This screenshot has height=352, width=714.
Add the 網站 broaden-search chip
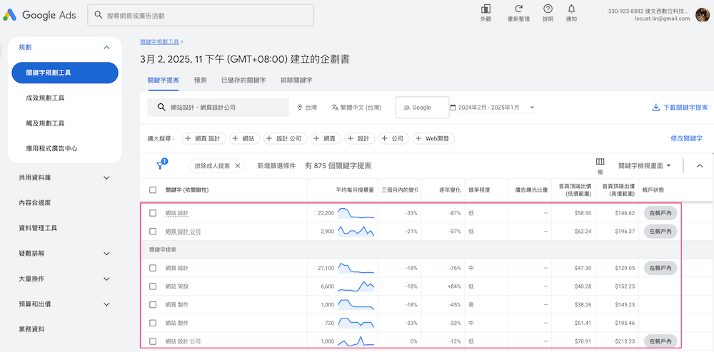[244, 138]
